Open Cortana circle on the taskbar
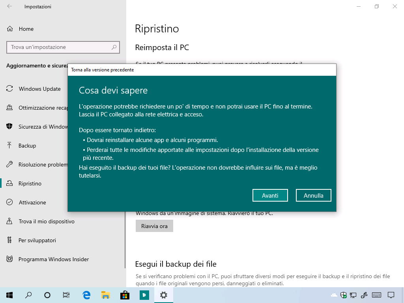This screenshot has width=404, height=303. coord(47,295)
